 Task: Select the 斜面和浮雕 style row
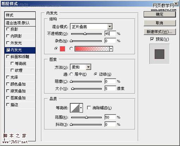[20, 57]
